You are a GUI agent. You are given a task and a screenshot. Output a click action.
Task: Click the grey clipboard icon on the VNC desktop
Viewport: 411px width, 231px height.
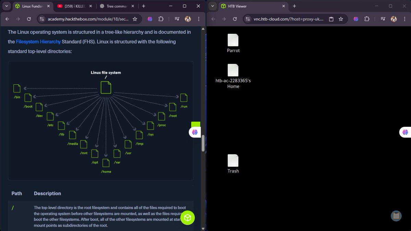[396, 216]
